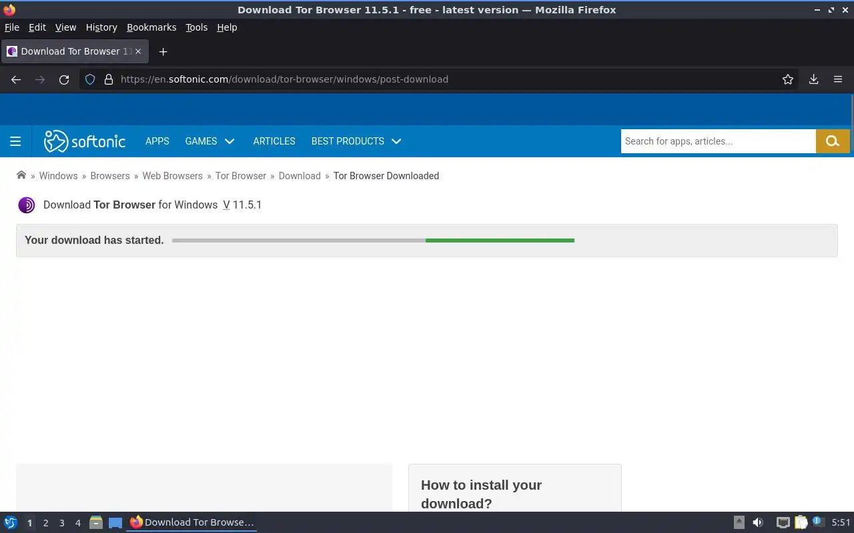The height and width of the screenshot is (533, 854).
Task: Click the orange search button
Action: pos(833,141)
